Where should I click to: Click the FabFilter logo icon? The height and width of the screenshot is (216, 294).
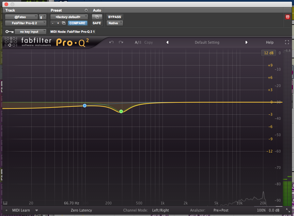click(x=11, y=42)
